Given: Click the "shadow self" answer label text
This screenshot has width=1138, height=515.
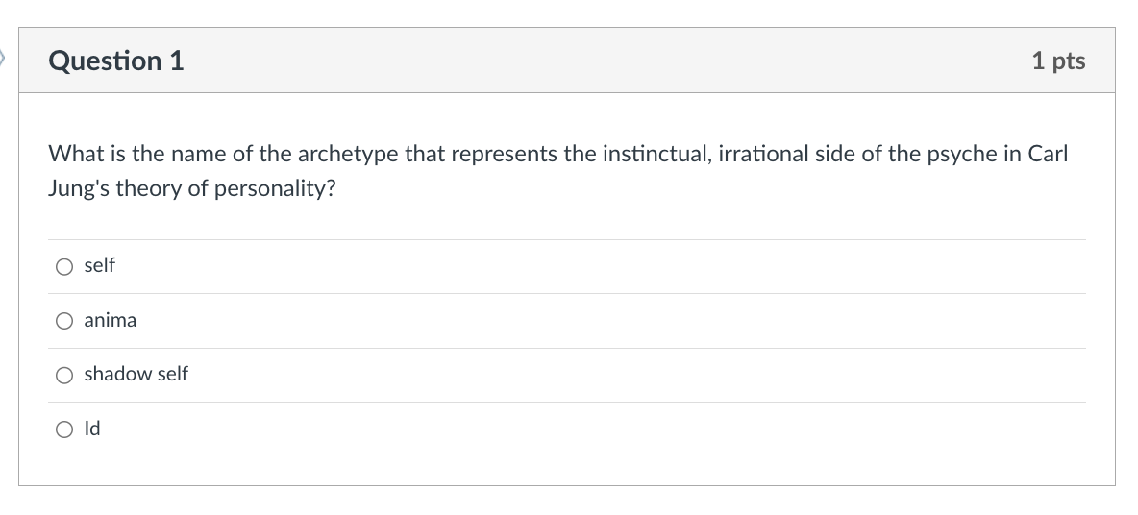Looking at the screenshot, I should click(x=136, y=375).
